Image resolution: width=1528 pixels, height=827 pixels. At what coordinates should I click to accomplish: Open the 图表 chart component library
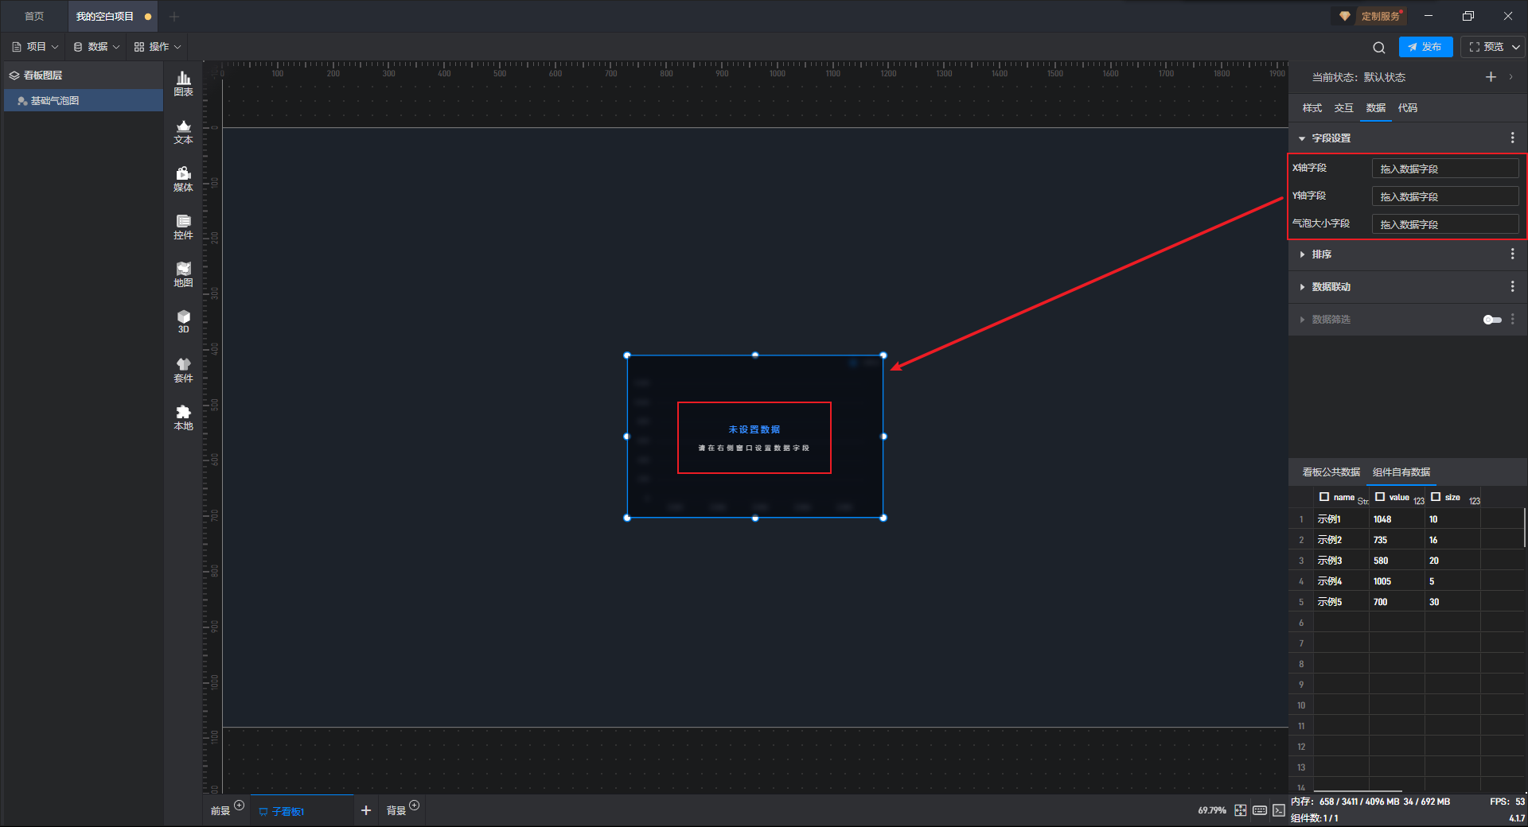tap(183, 83)
